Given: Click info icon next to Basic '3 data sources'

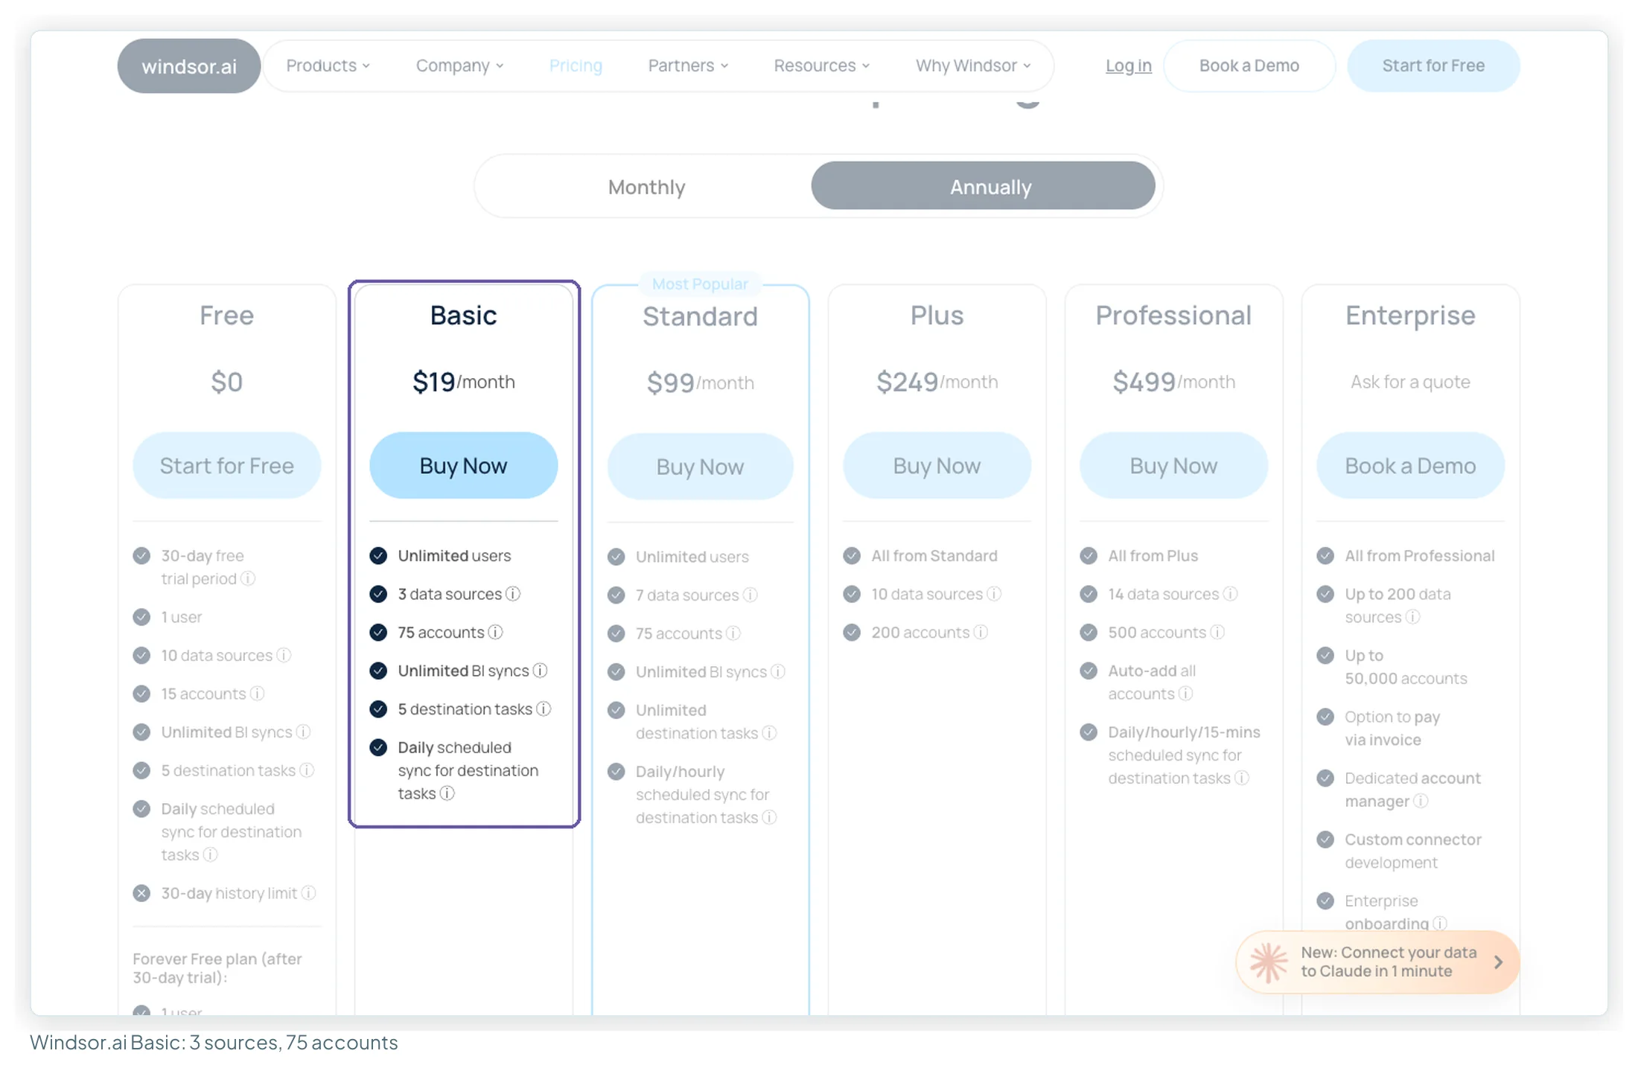Looking at the screenshot, I should [513, 594].
